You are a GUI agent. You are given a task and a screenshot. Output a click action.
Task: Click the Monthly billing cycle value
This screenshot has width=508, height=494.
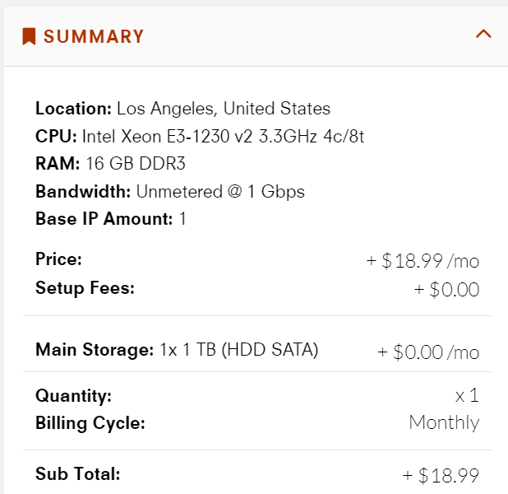pyautogui.click(x=444, y=423)
